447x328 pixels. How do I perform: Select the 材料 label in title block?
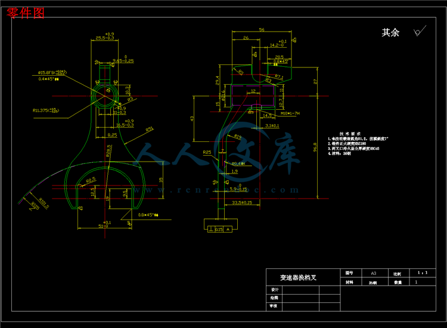click(349, 282)
